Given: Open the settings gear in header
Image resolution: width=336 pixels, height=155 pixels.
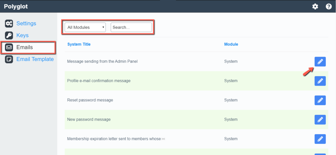Looking at the screenshot, I should coord(315,7).
